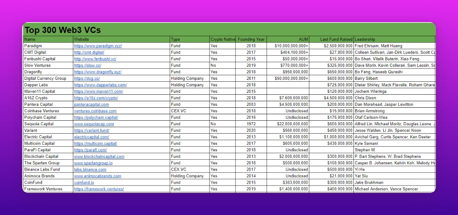Screen dimensions: 458x215
Task: Select the Founding Year column header
Action: point(251,39)
